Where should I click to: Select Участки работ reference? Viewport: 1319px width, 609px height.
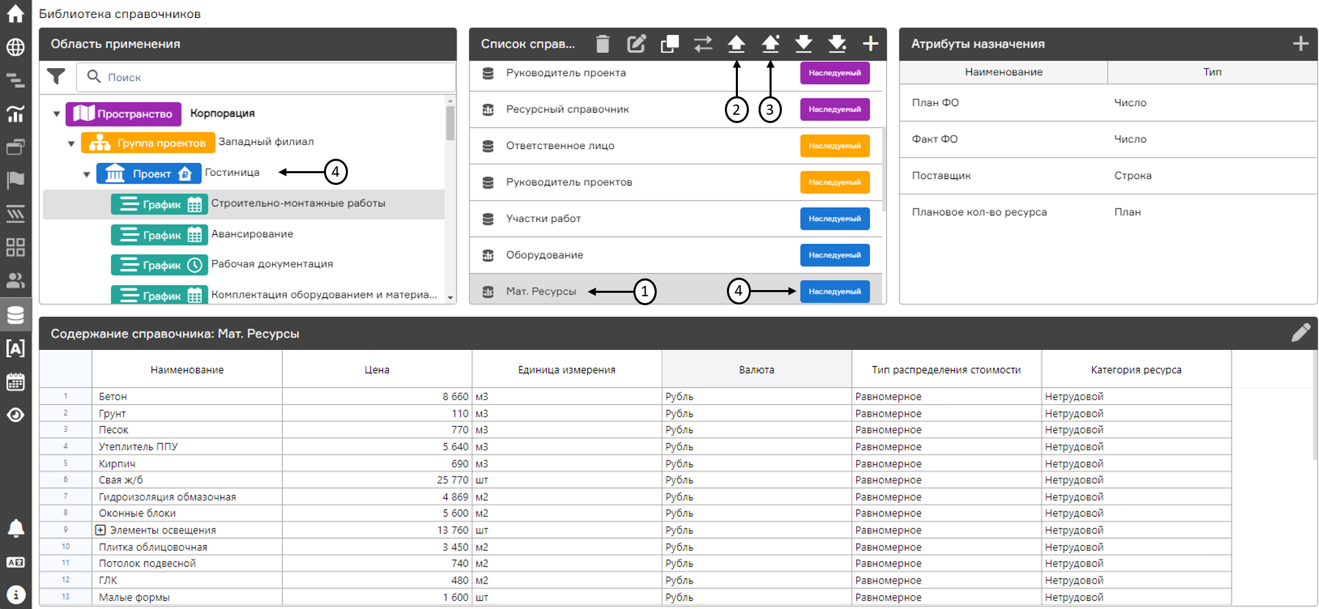pyautogui.click(x=543, y=219)
